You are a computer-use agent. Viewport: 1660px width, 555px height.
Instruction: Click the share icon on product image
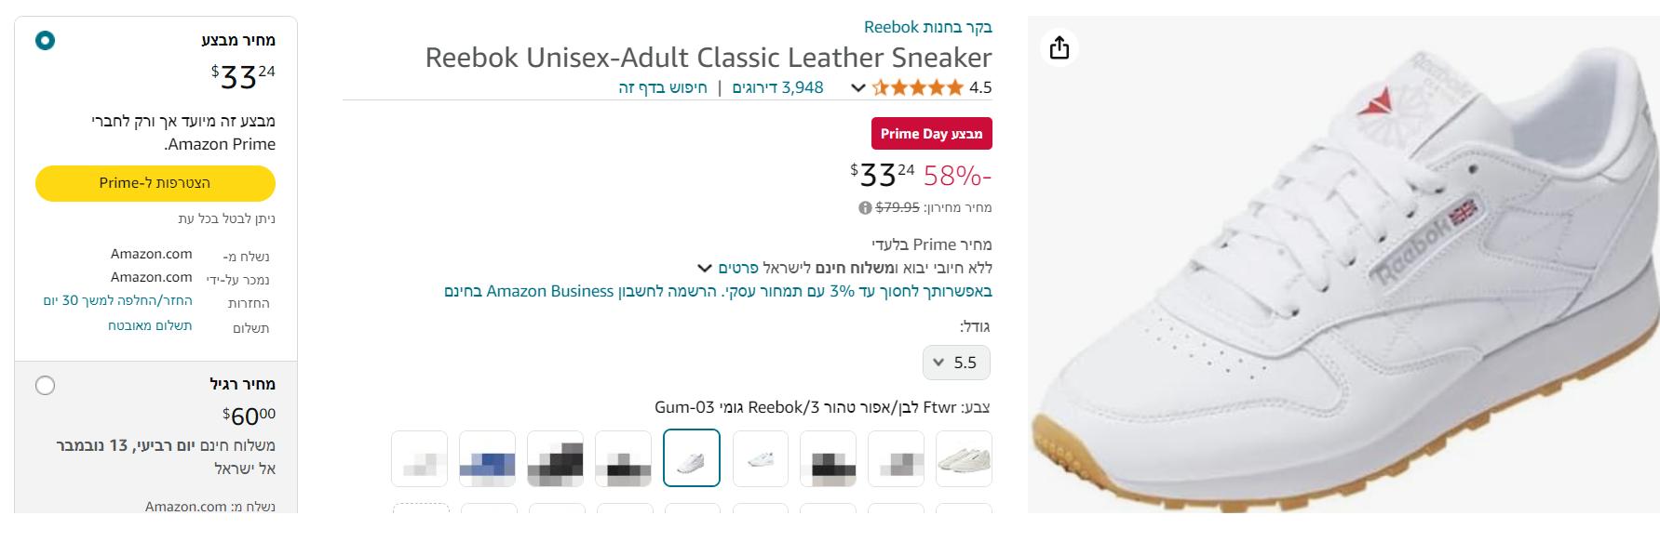pos(1059,47)
